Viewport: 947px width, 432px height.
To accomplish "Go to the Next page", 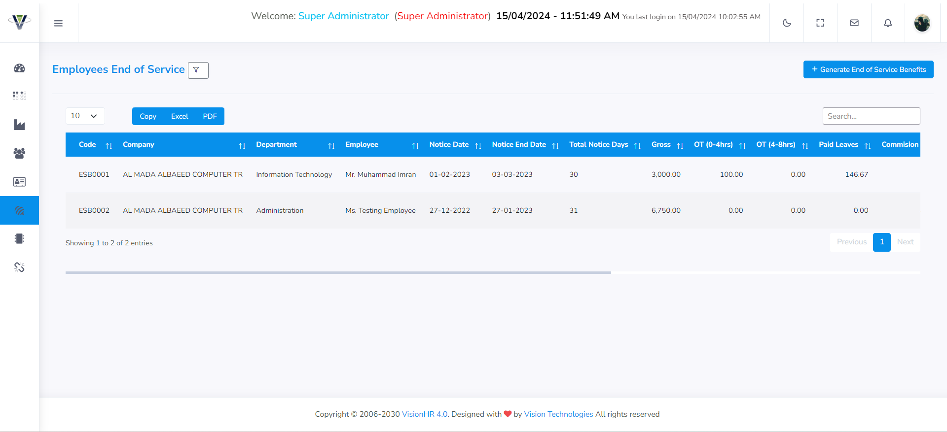I will [x=905, y=242].
